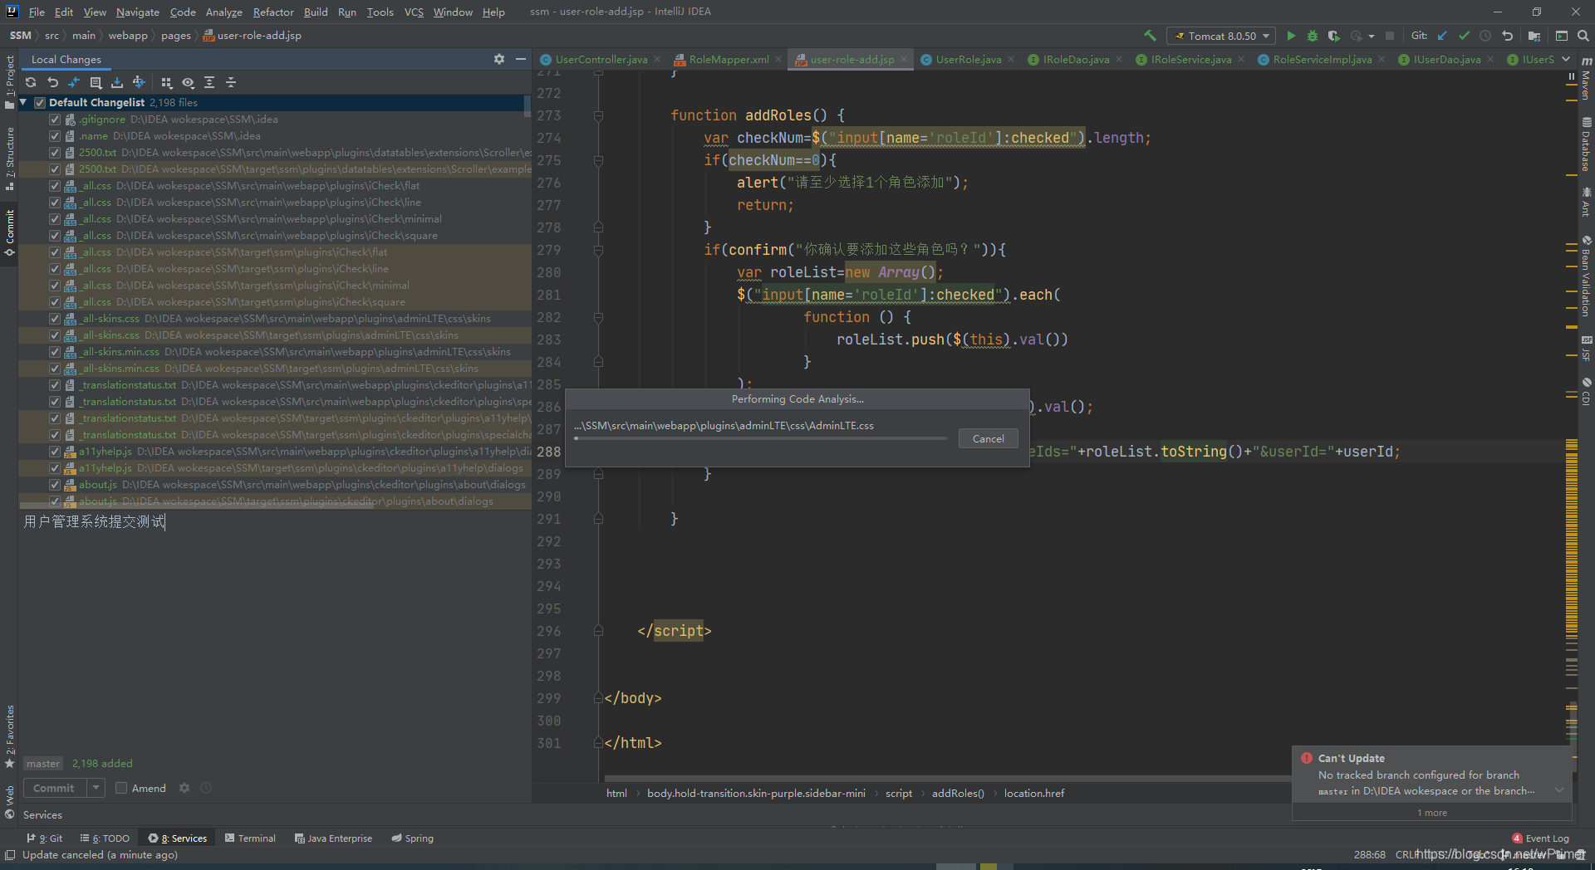Open Project Structure icon
The height and width of the screenshot is (870, 1595).
(1534, 36)
